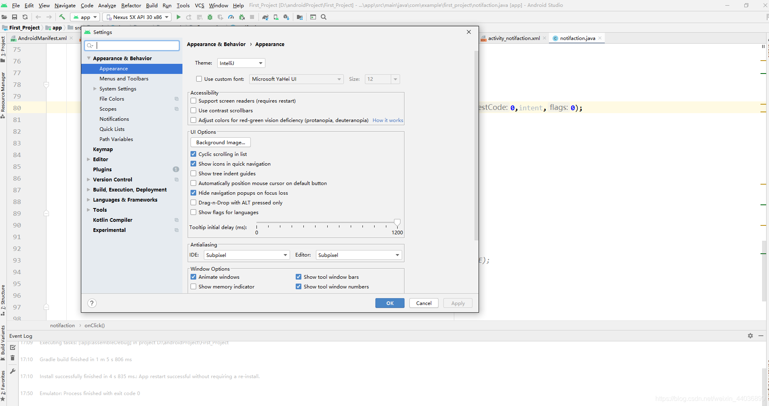Screen dimensions: 769x406
Task: Click onClick() breadcrumb in editor
Action: [x=95, y=325]
